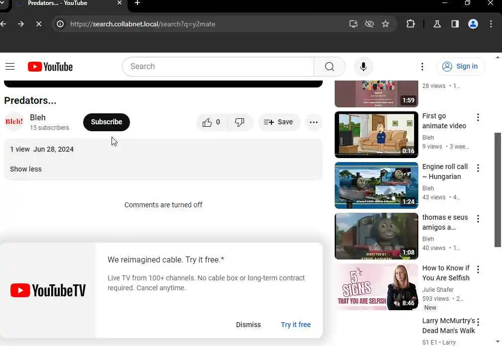Open Larry McMurtry's Dead Man's Walk title
The height and width of the screenshot is (346, 502).
tap(449, 326)
